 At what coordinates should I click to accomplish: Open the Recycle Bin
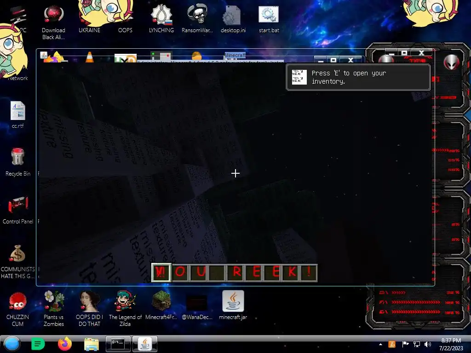click(x=18, y=162)
